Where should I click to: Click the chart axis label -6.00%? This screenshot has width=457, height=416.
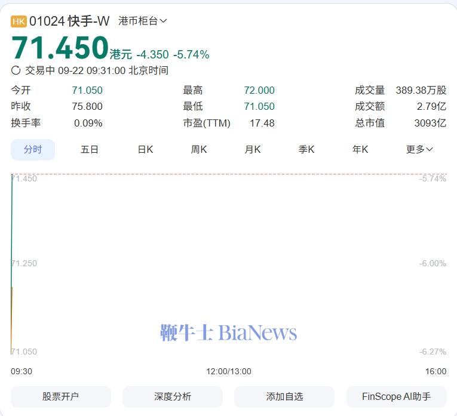pos(433,263)
